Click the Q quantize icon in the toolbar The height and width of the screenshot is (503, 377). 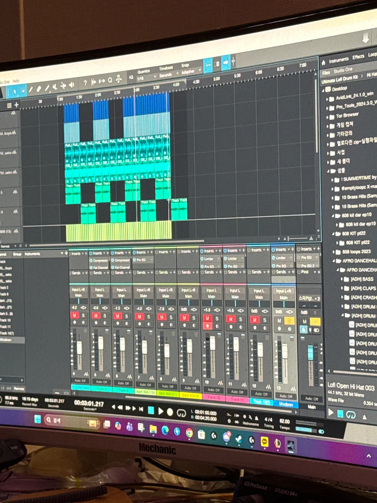click(x=110, y=80)
